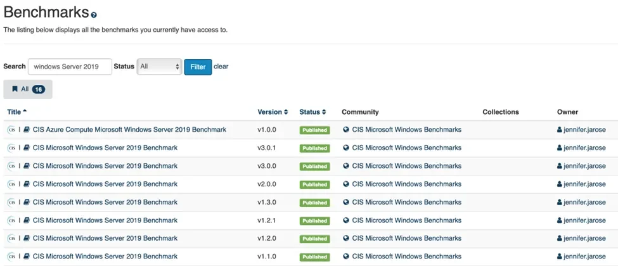618x266 pixels.
Task: Click the Published badge in the v1.1.0 row
Action: (314, 257)
